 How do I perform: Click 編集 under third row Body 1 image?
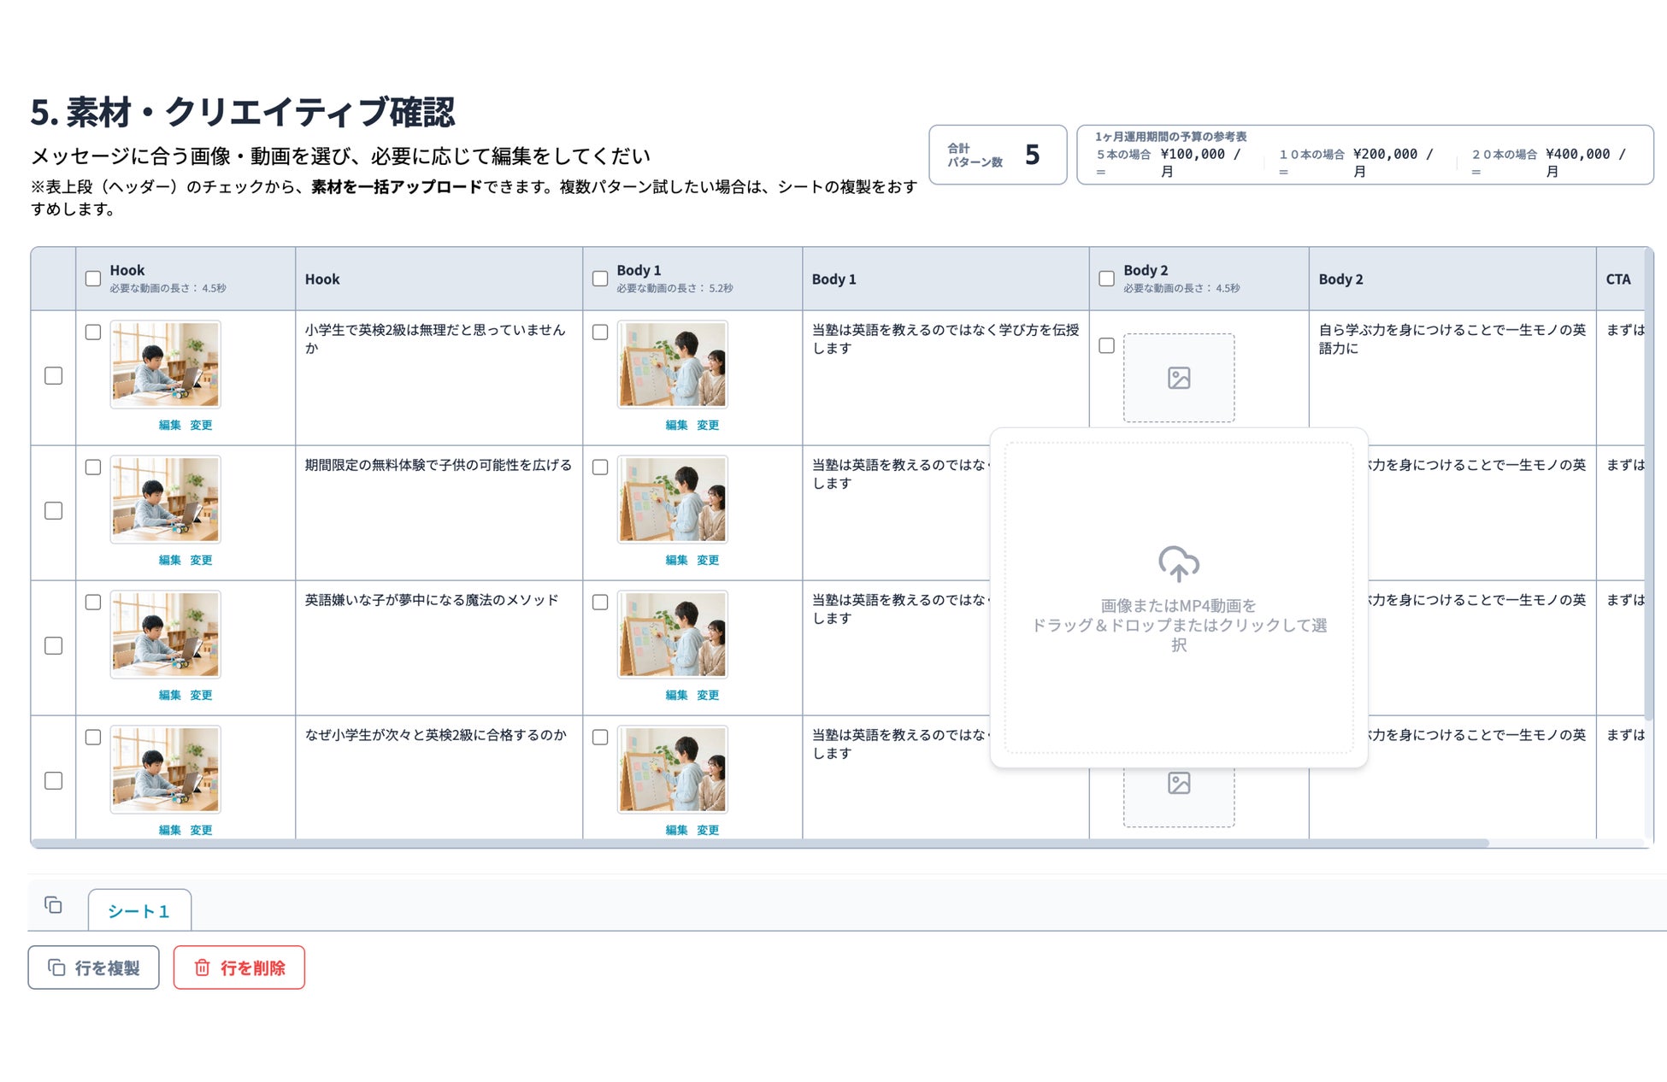coord(676,695)
